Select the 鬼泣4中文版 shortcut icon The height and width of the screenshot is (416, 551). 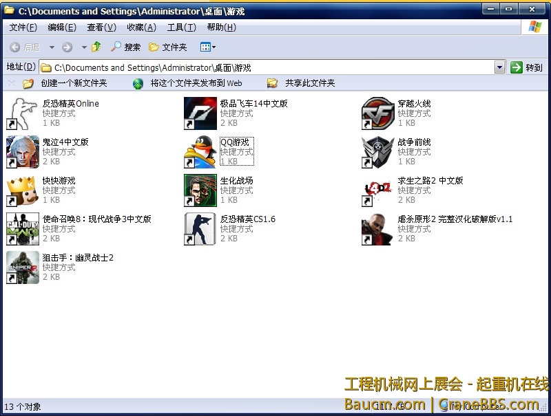(23, 152)
